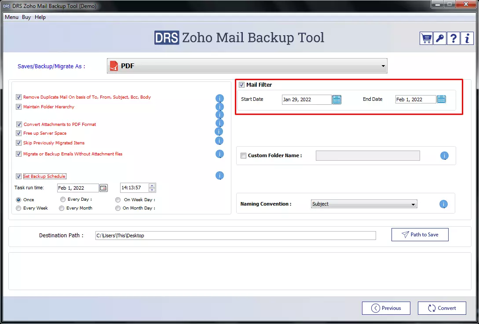The image size is (479, 324).
Task: Toggle Set Backup Schedule checkbox
Action: (x=19, y=177)
